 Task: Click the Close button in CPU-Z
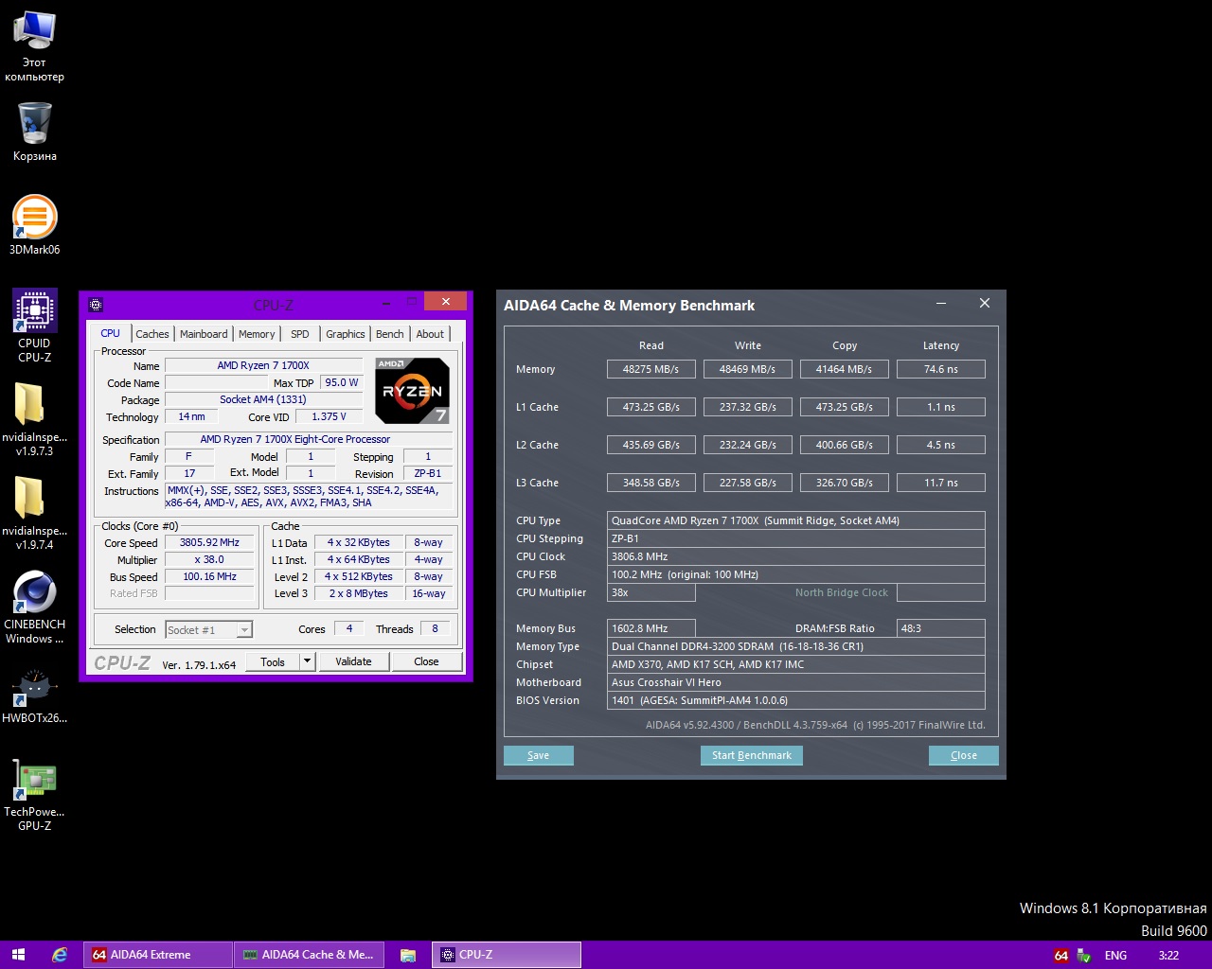pos(426,661)
